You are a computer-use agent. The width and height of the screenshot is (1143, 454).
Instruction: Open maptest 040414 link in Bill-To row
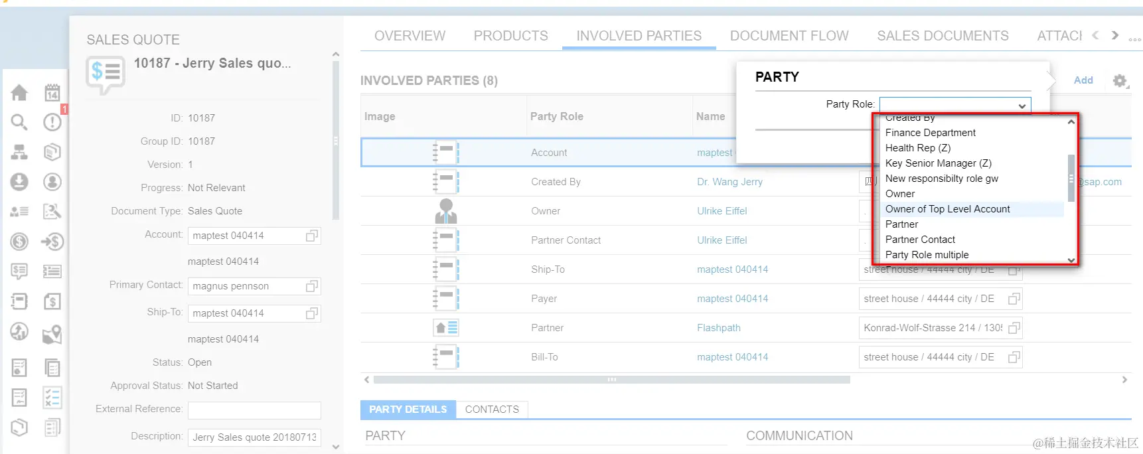click(x=732, y=357)
